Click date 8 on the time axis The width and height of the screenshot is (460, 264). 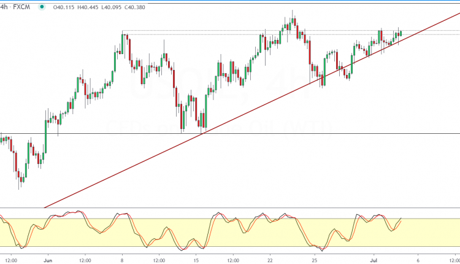tap(123, 259)
